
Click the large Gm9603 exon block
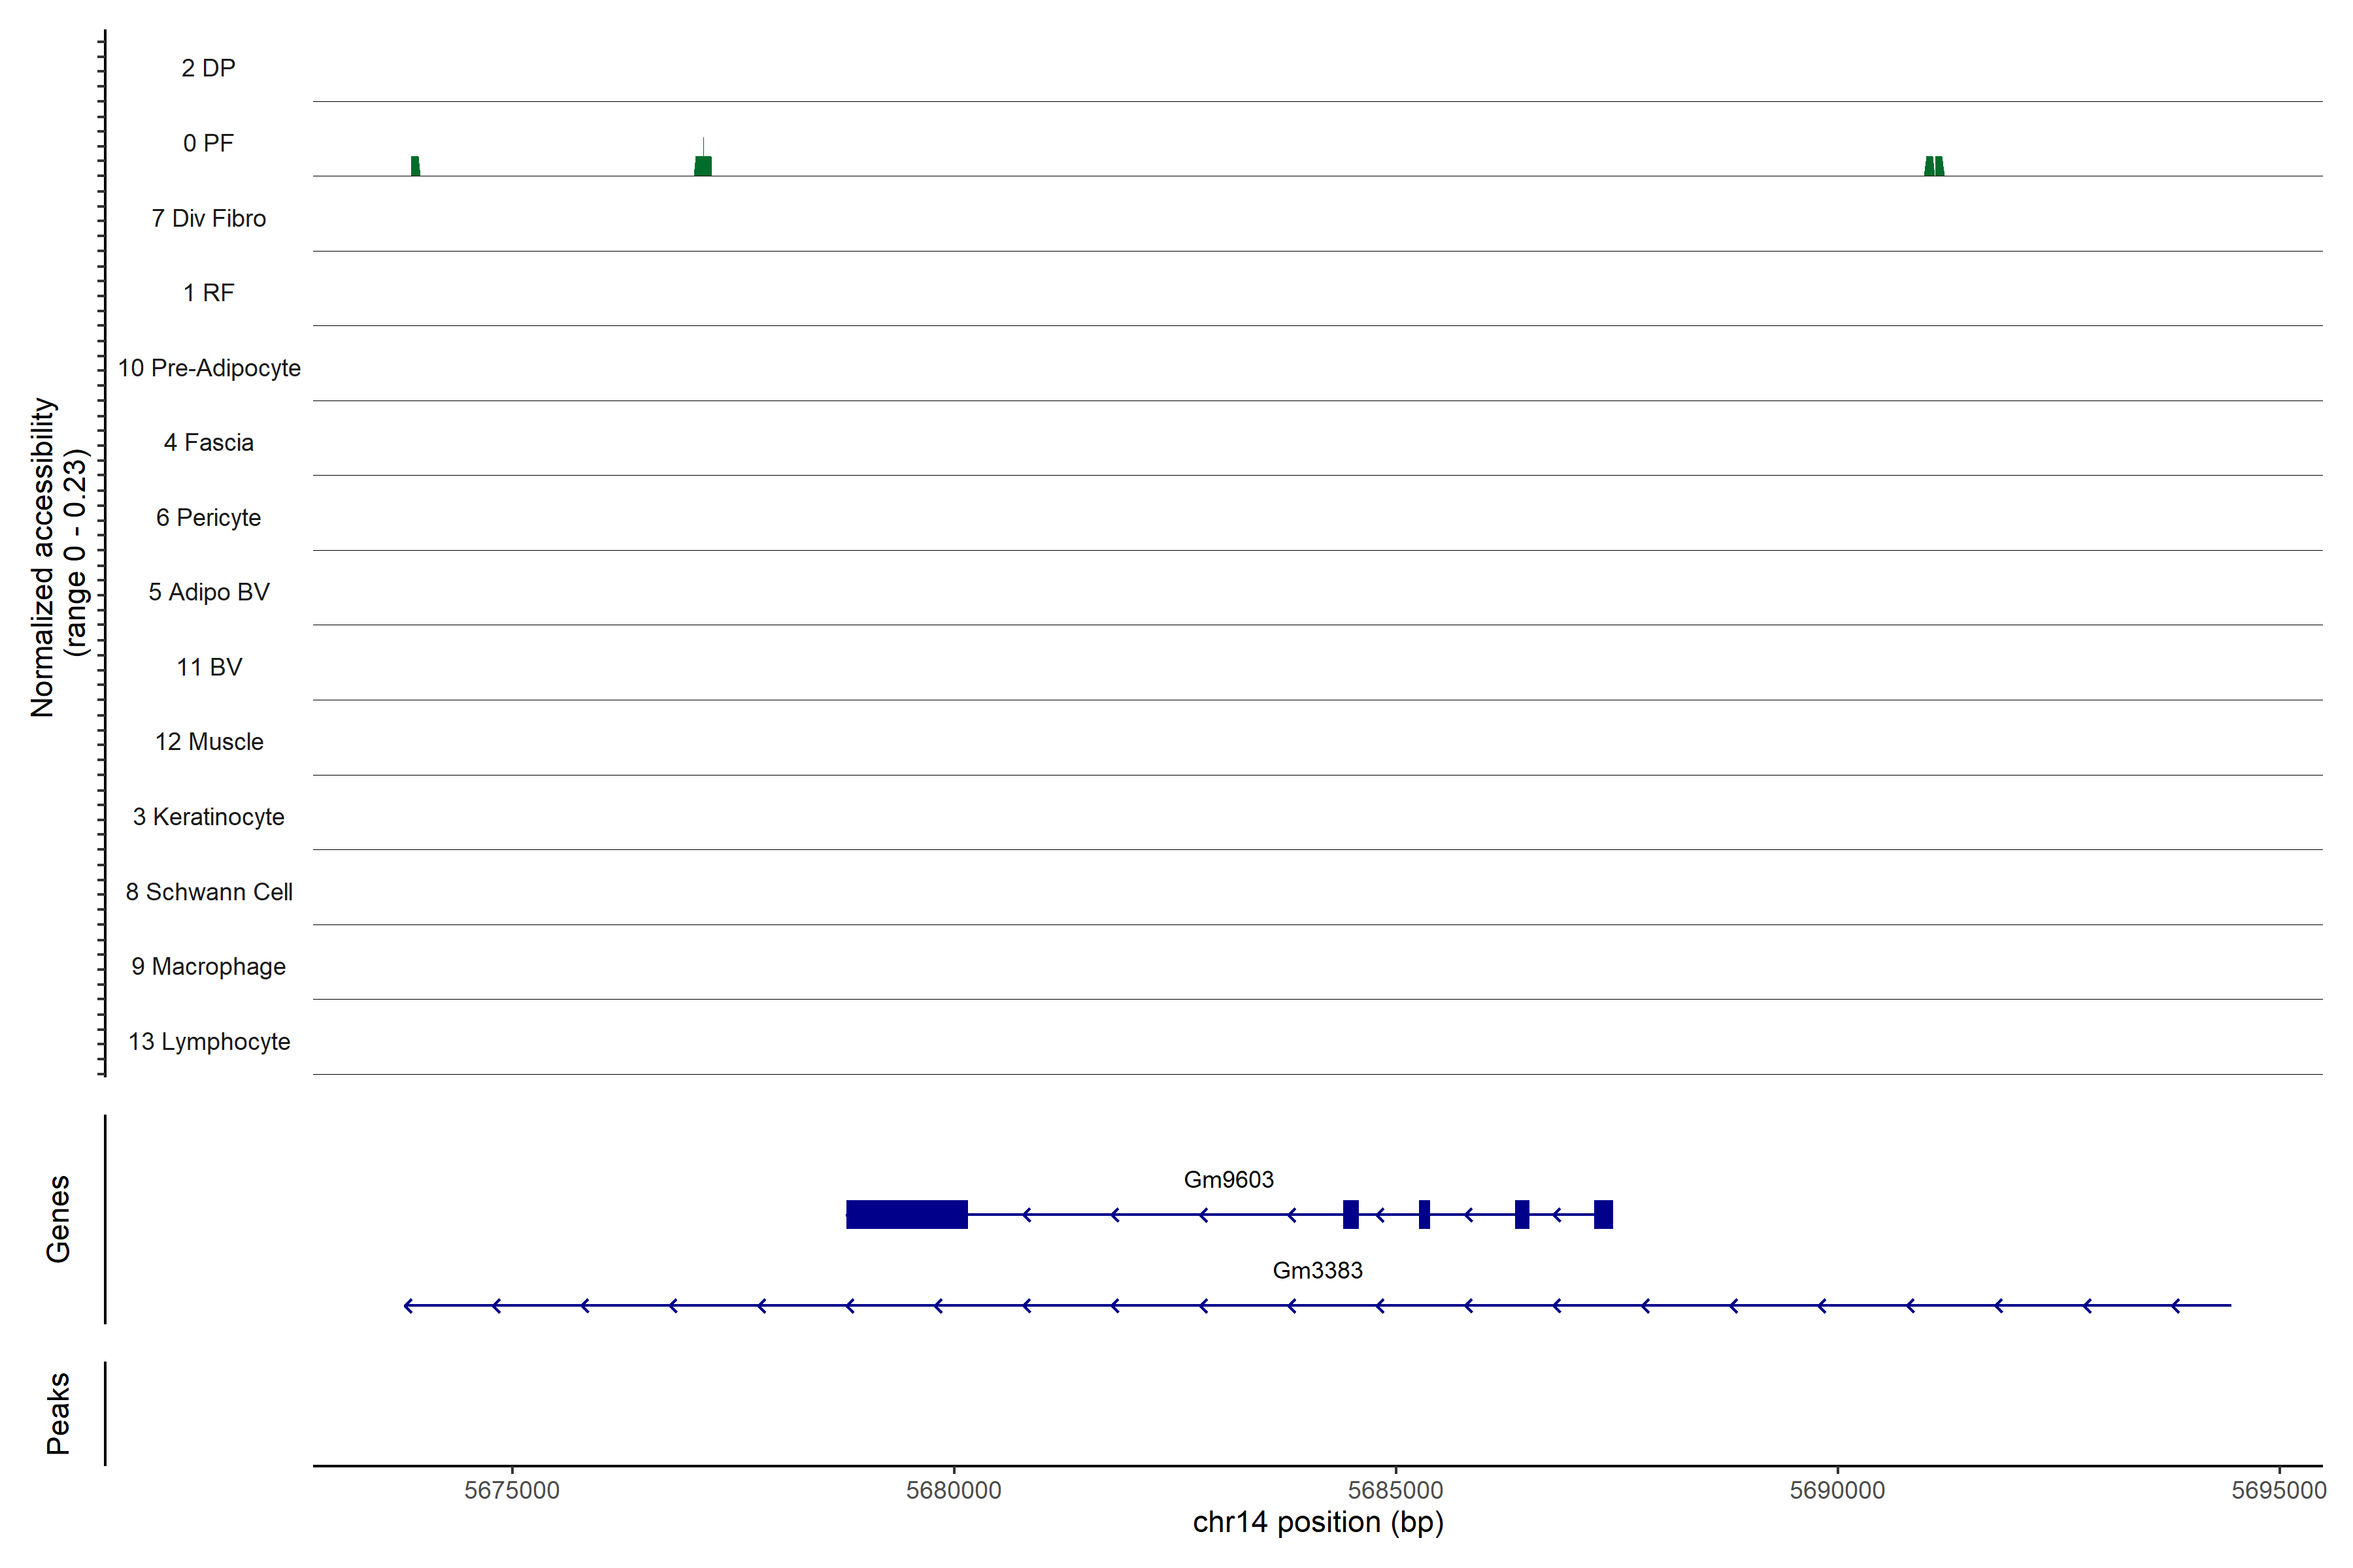tap(907, 1214)
